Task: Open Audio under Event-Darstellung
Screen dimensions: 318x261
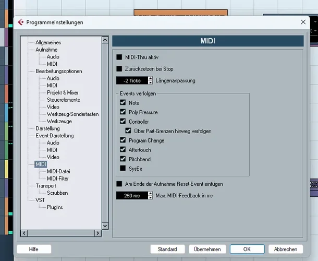Action: click(x=53, y=143)
